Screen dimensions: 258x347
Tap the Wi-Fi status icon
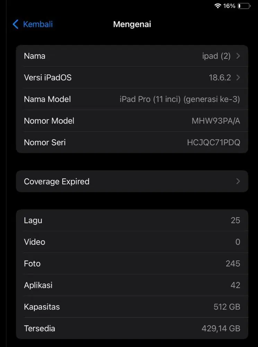click(218, 6)
